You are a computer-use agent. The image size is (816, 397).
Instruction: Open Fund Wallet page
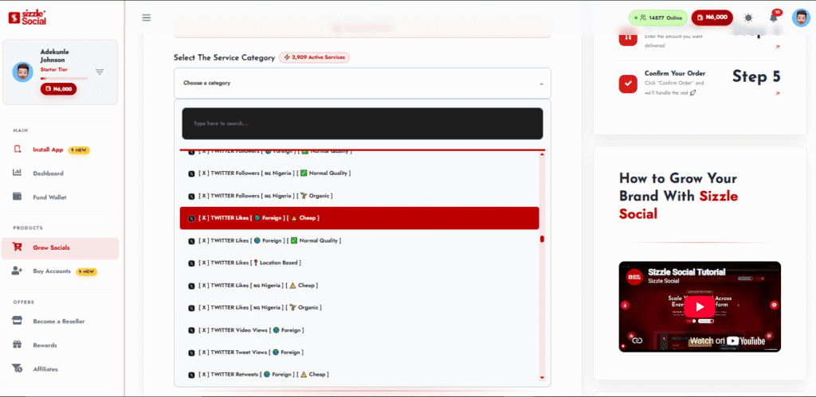tap(49, 197)
